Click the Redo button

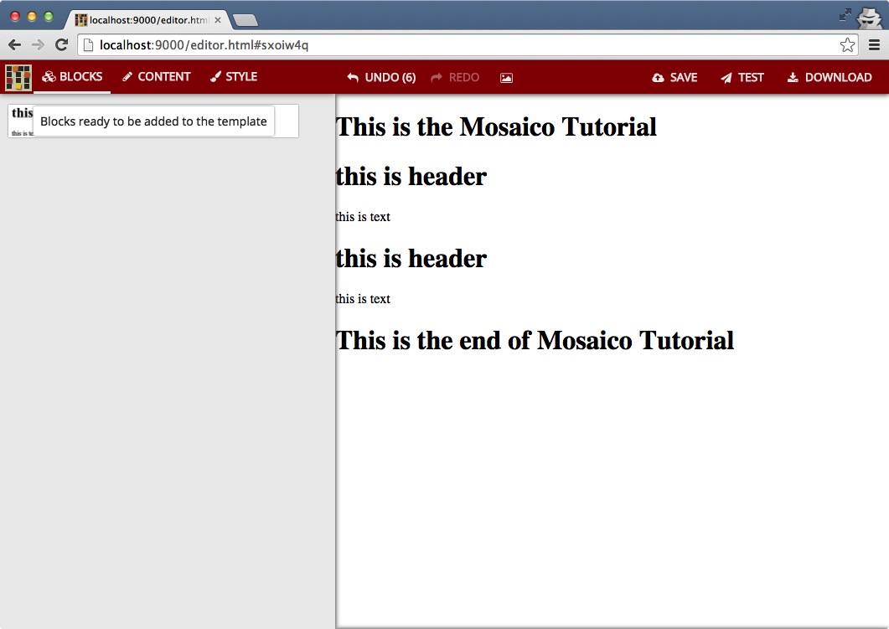point(455,78)
